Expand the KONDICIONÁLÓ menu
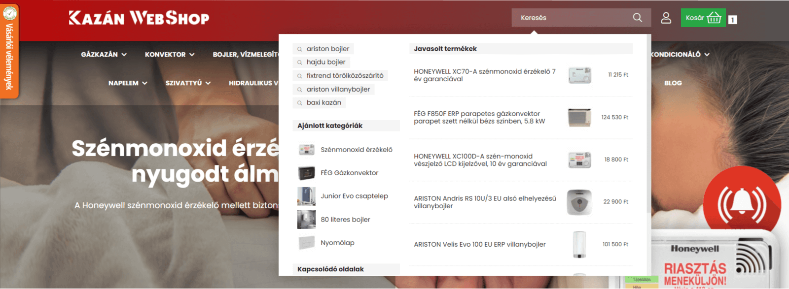The height and width of the screenshot is (289, 789). click(681, 55)
